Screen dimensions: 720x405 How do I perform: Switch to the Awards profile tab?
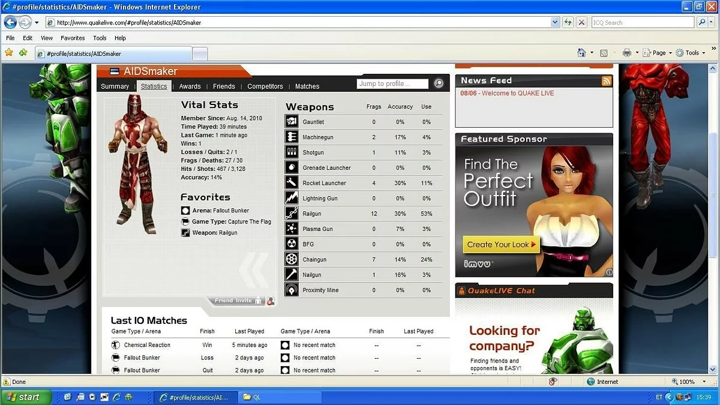190,86
